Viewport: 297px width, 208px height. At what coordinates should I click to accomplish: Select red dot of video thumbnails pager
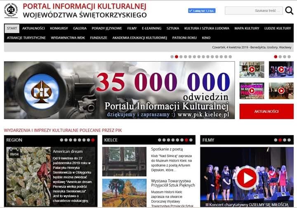click(276, 57)
